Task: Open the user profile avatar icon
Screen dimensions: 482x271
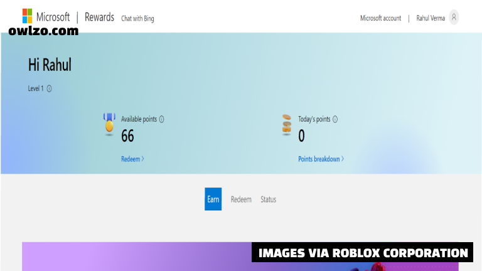Action: 454,17
